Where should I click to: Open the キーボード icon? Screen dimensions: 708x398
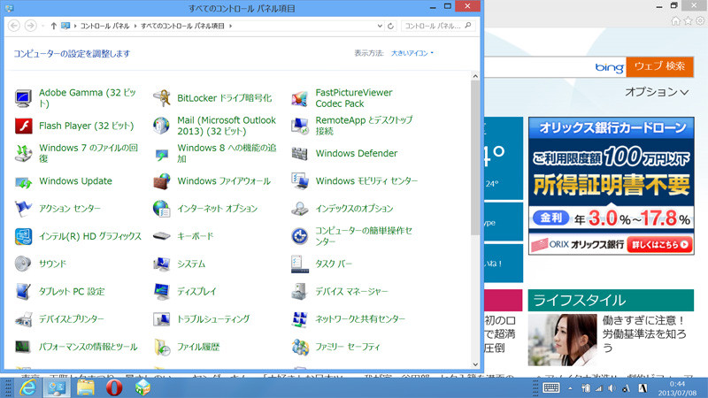tap(161, 236)
